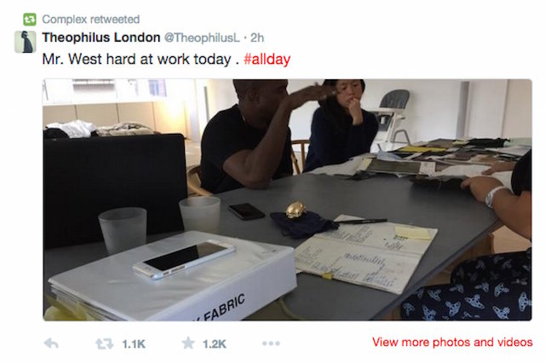Click the Complex retweeted label
The width and height of the screenshot is (545, 363).
pyautogui.click(x=91, y=19)
